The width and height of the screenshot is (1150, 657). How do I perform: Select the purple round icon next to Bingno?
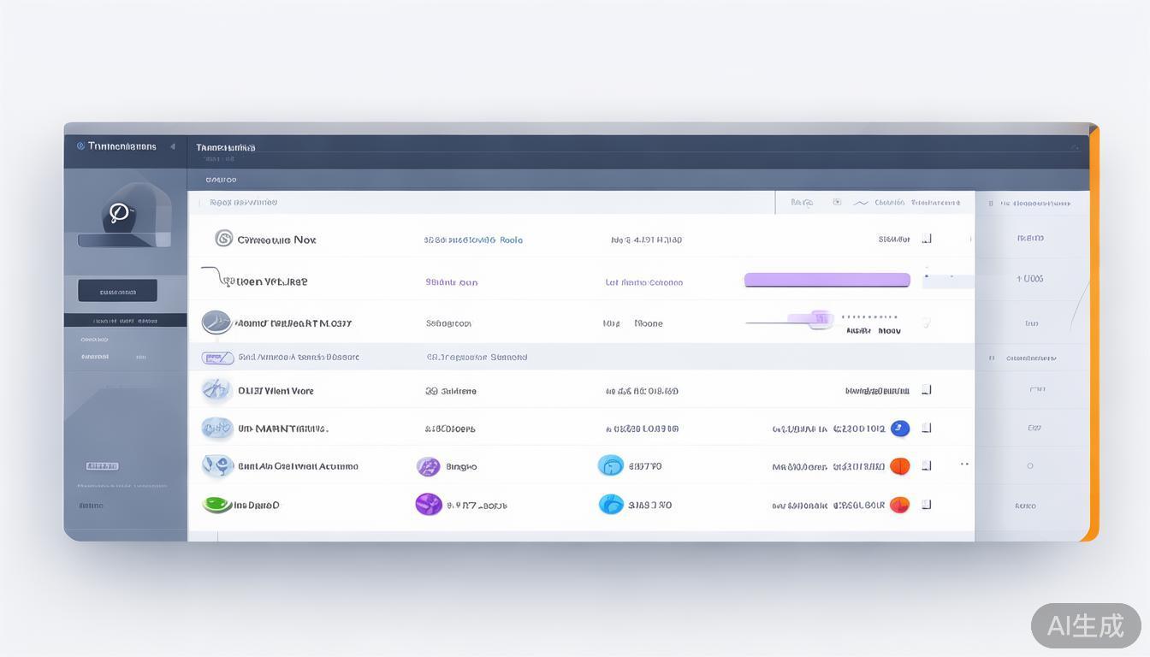[428, 466]
